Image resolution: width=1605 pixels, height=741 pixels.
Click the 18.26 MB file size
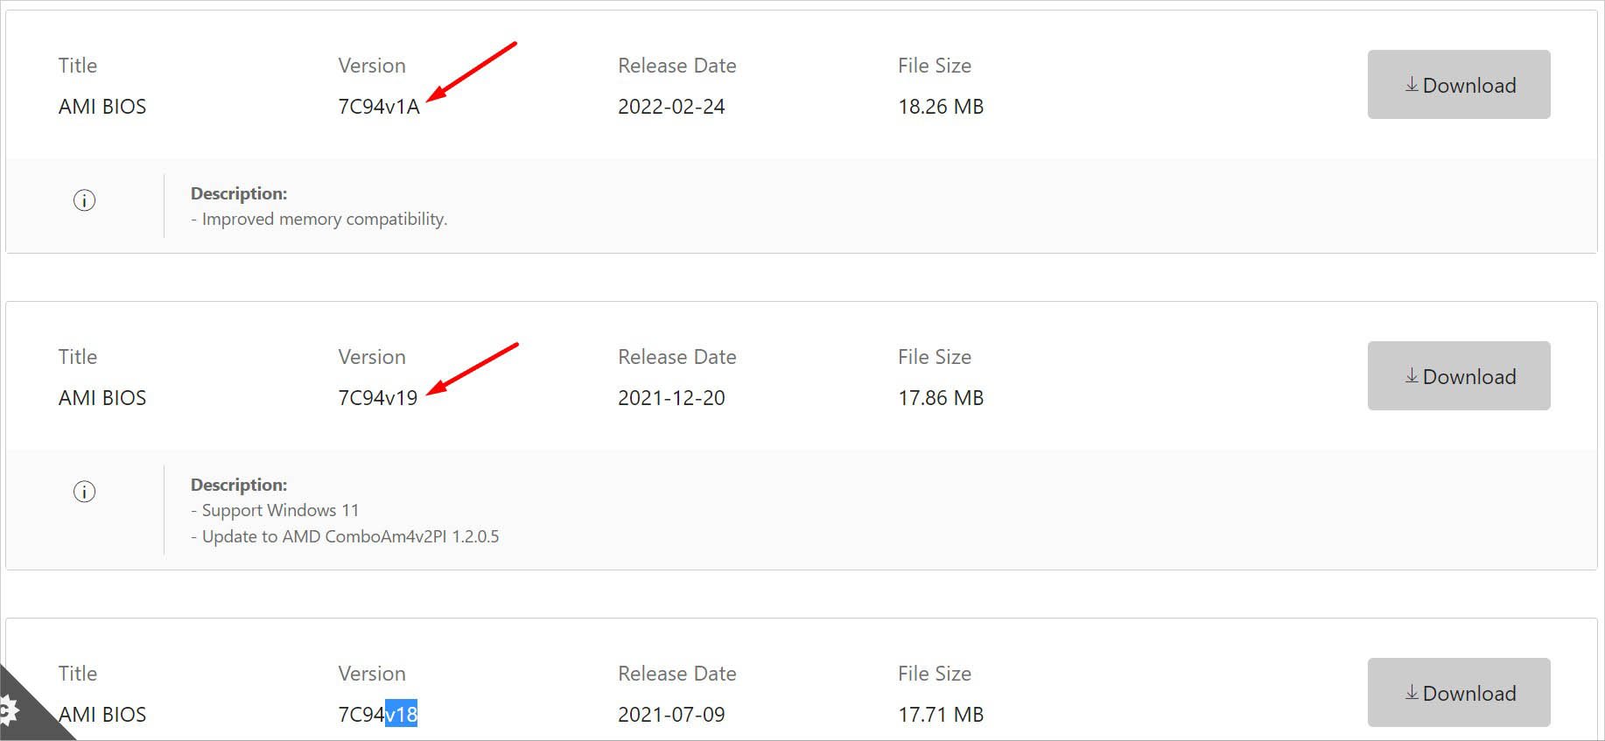[x=941, y=107]
